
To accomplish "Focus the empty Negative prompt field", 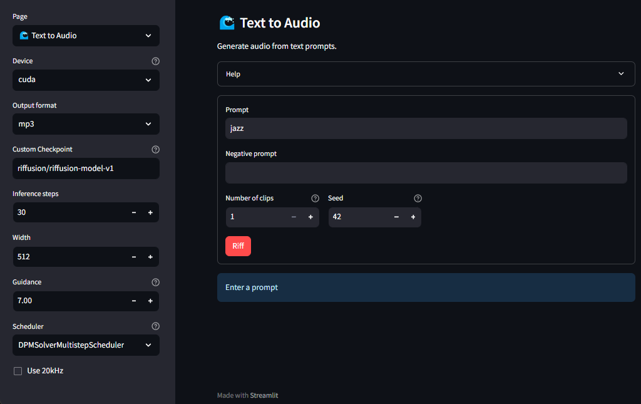I will (x=426, y=172).
